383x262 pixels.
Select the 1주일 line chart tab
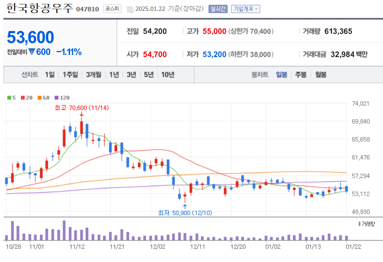(x=71, y=75)
